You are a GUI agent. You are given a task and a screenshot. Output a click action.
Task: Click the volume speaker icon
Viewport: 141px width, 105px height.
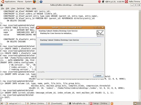tap(107, 2)
